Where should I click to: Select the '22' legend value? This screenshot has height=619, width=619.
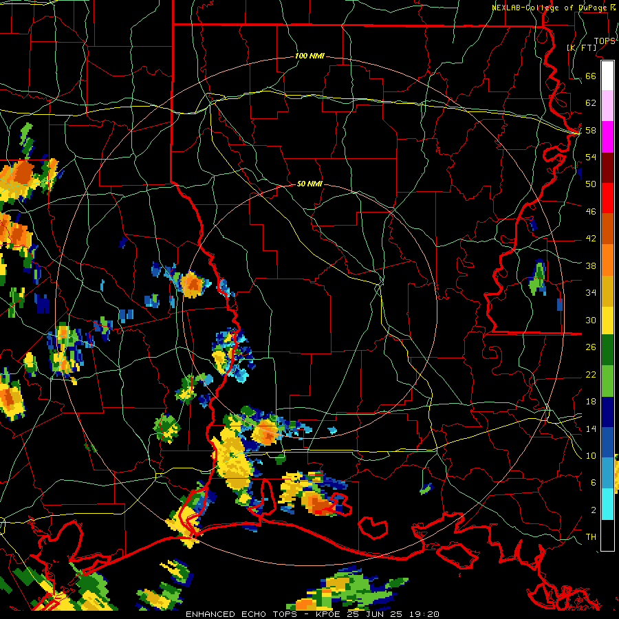[x=591, y=375]
